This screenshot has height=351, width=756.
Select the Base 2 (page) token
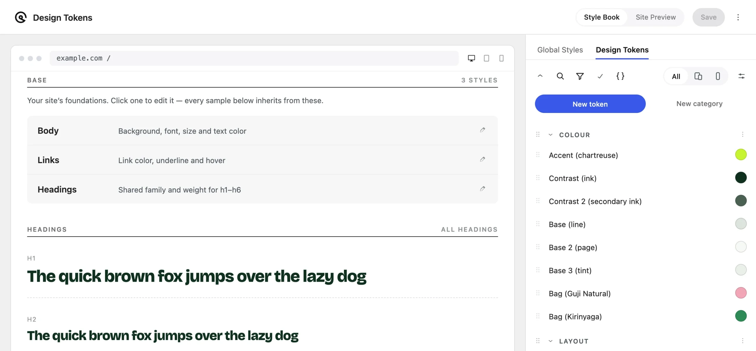click(x=641, y=247)
